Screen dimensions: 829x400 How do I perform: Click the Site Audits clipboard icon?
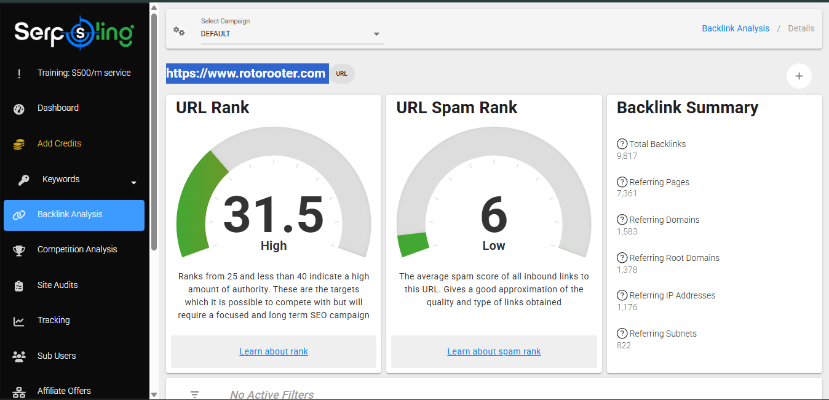pyautogui.click(x=19, y=286)
